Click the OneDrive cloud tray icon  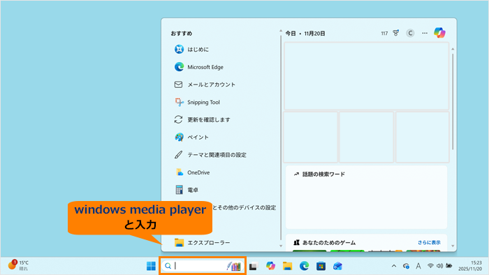point(406,266)
